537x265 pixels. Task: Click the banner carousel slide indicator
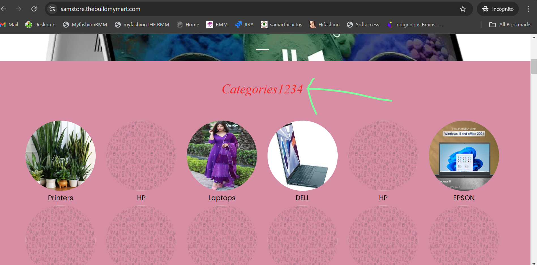(x=262, y=50)
